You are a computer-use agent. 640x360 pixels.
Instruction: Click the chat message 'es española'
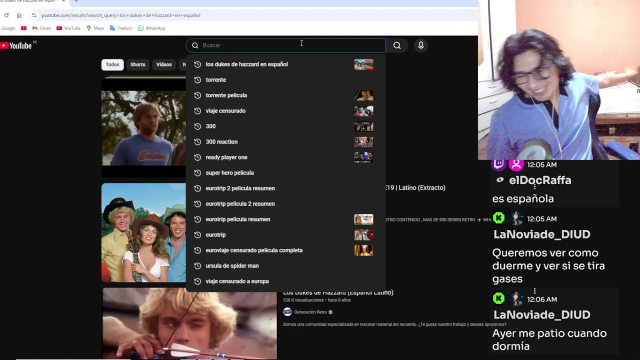[x=523, y=198]
